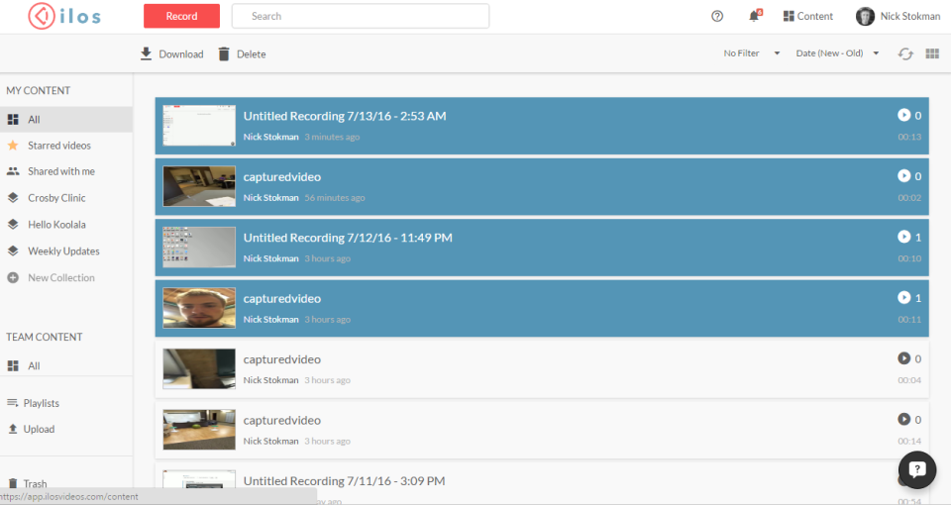
Task: Open Starred videos in the sidebar
Action: coord(59,146)
